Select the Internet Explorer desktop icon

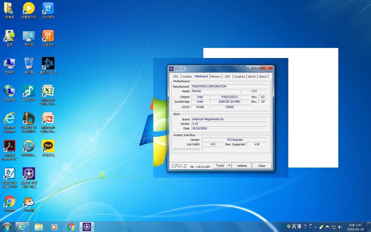point(9,122)
